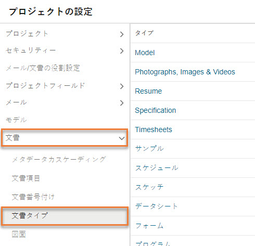Open the データシート type link

coord(156,206)
